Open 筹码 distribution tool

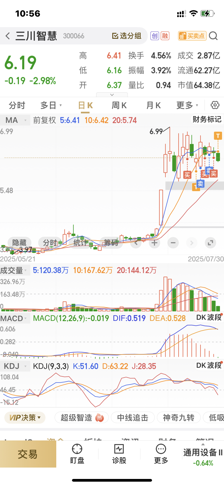click(x=111, y=242)
